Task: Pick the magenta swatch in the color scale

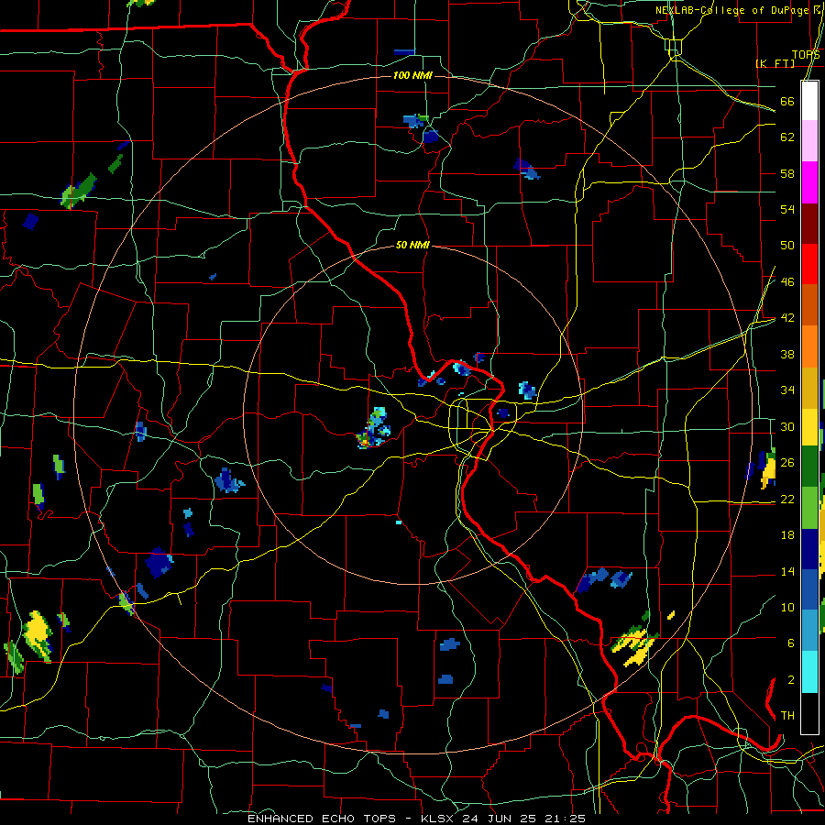Action: coord(809,182)
